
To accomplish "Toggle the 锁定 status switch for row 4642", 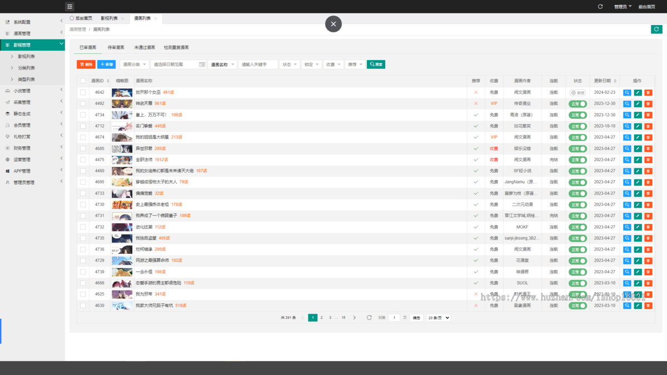I will 578,93.
